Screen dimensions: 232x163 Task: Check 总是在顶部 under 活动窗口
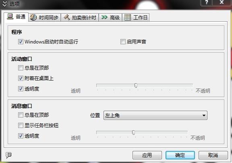(21, 68)
